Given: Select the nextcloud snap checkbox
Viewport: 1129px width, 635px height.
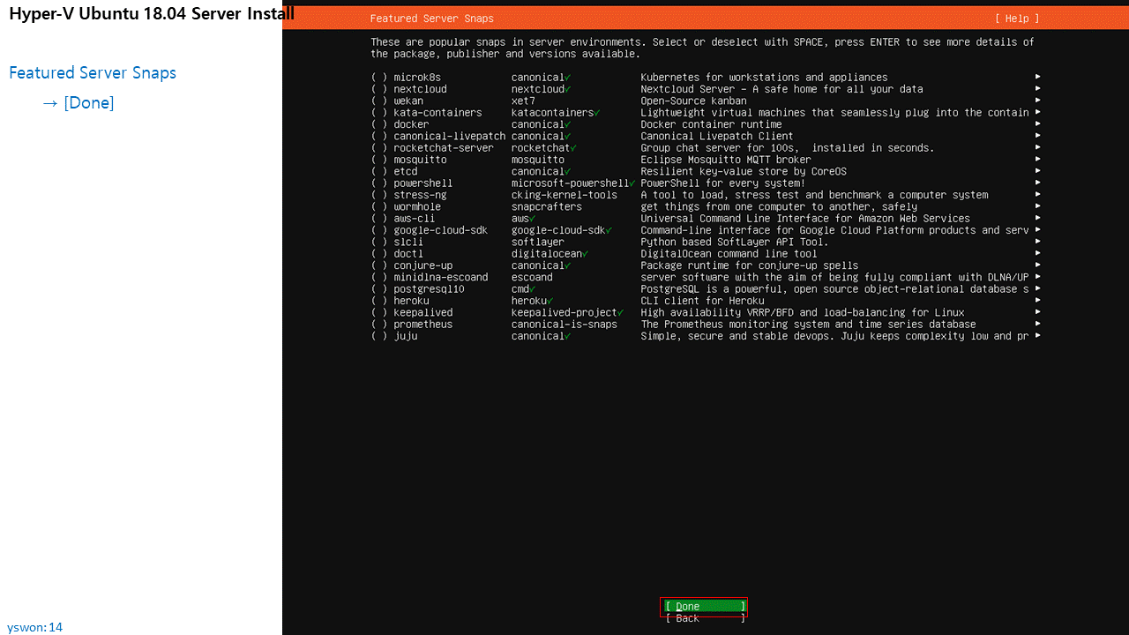Looking at the screenshot, I should pyautogui.click(x=379, y=89).
